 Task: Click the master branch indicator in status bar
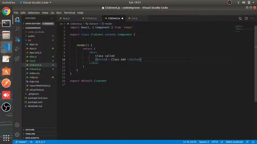click(21, 142)
